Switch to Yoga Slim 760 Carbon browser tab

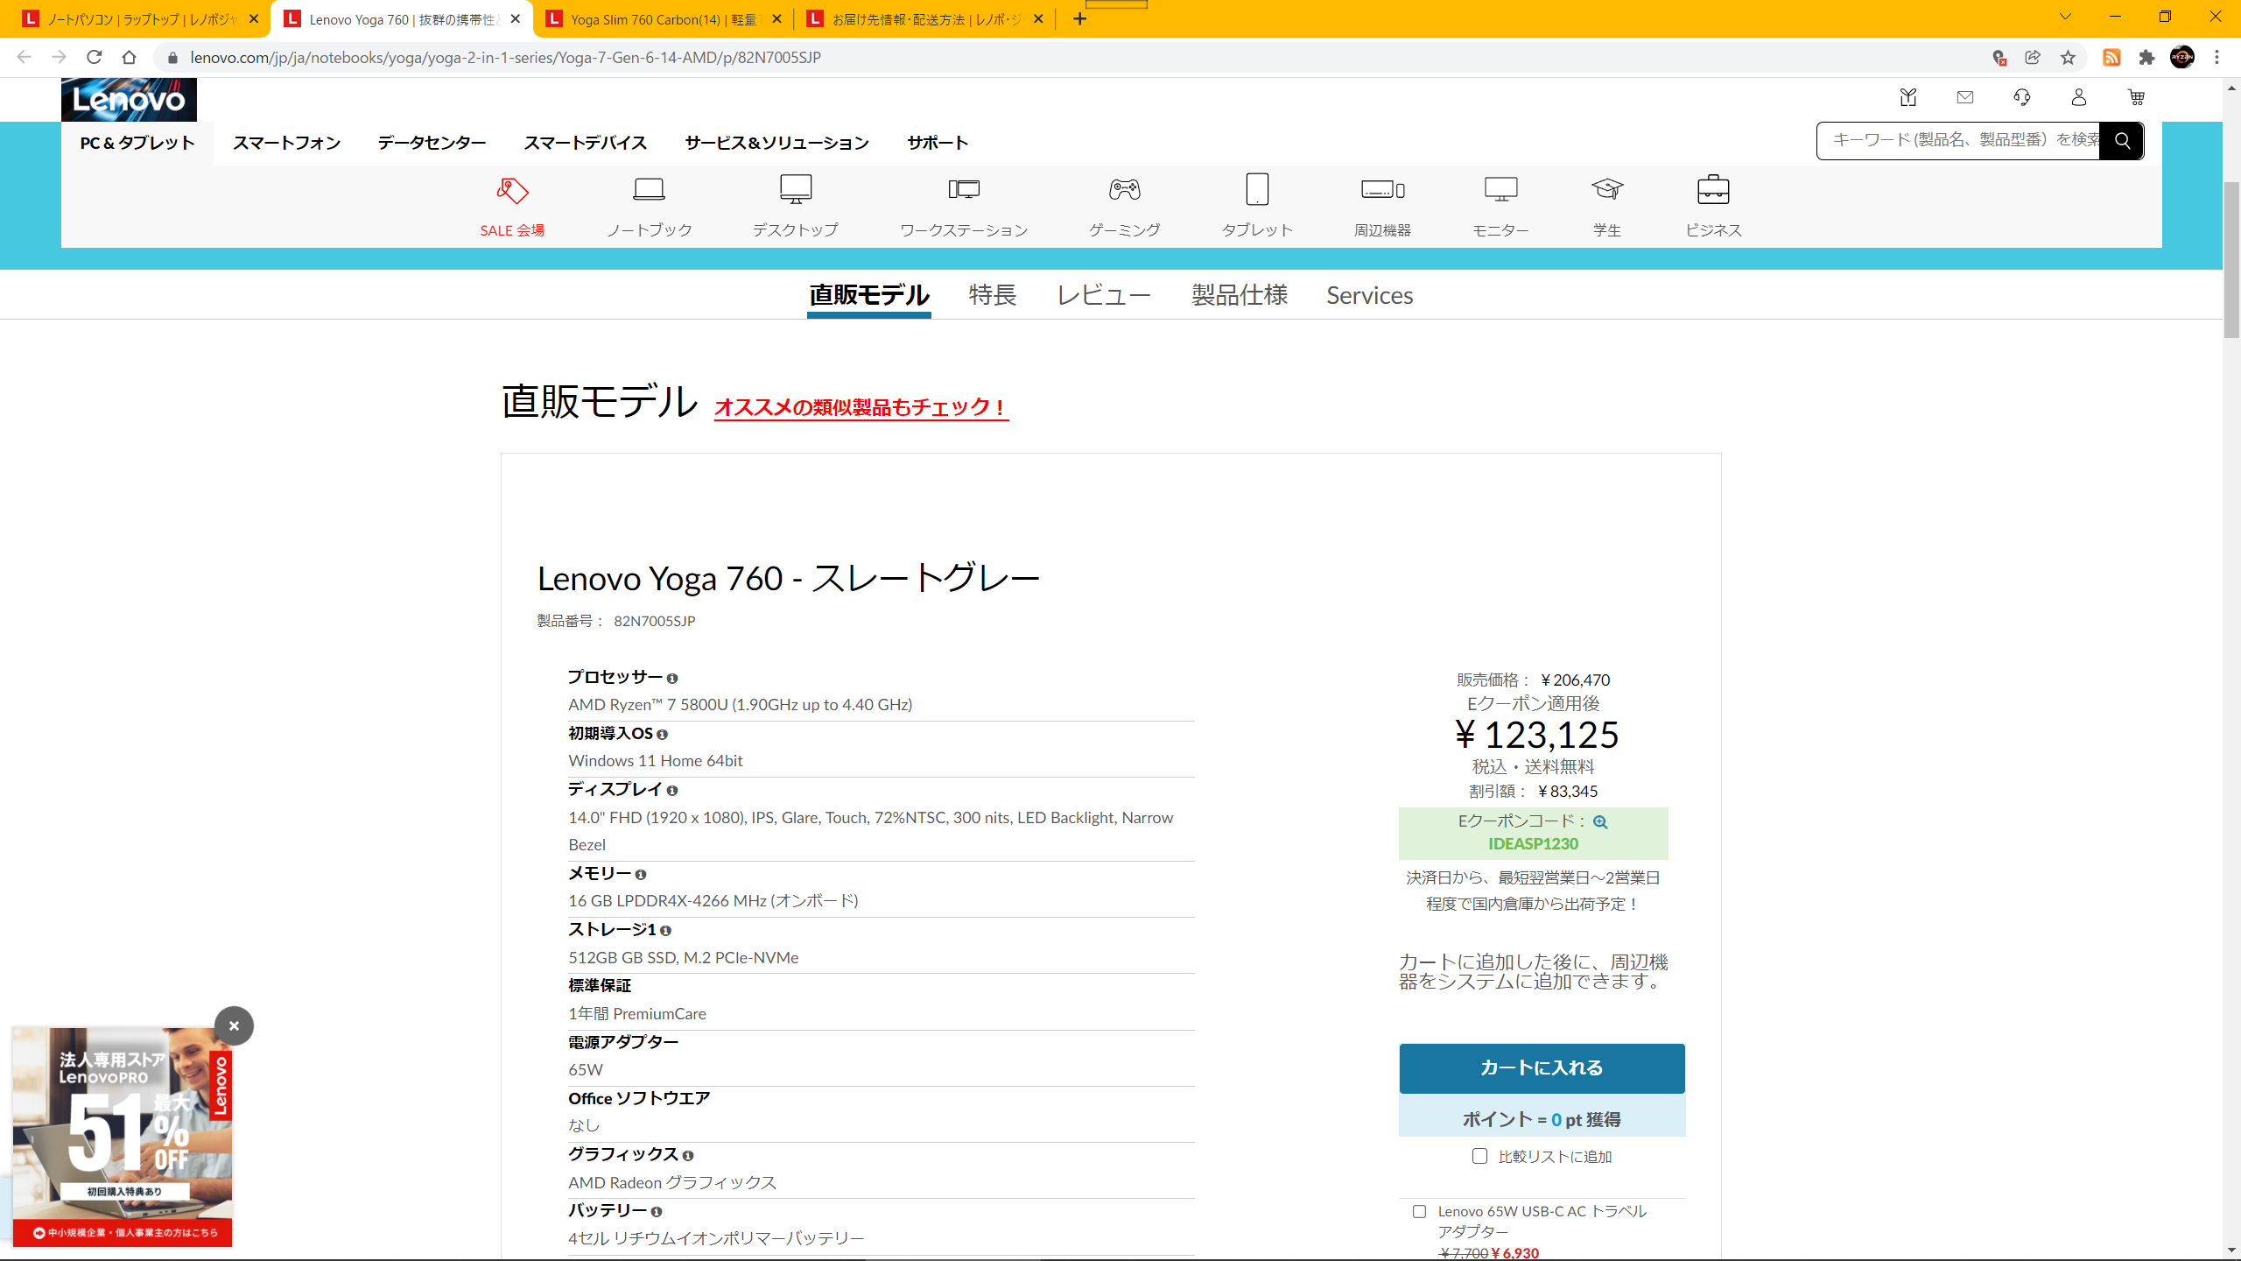(663, 19)
